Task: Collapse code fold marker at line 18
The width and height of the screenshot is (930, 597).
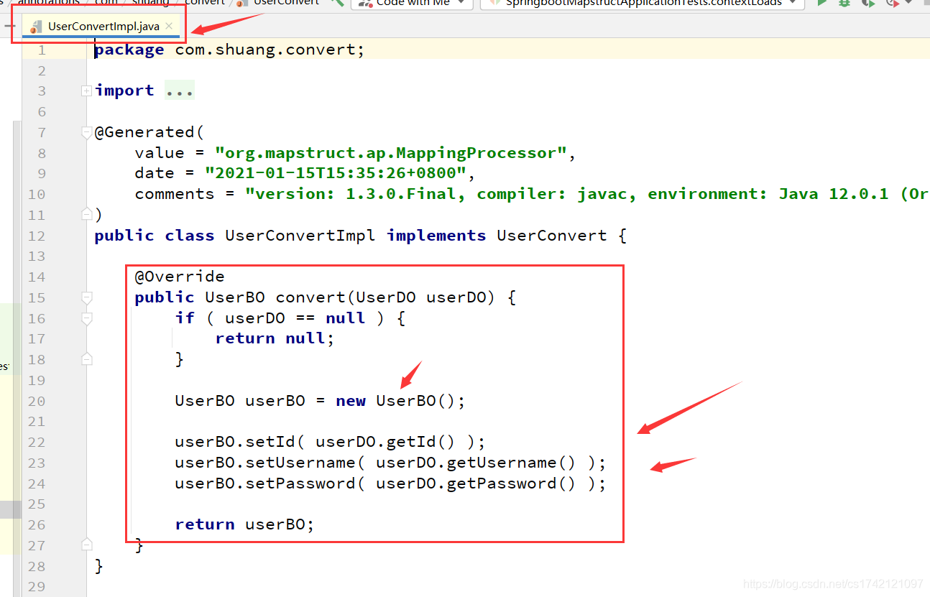Action: click(x=87, y=359)
